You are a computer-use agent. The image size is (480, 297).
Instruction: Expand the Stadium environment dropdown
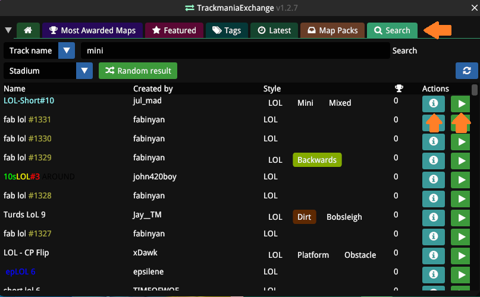tap(84, 71)
